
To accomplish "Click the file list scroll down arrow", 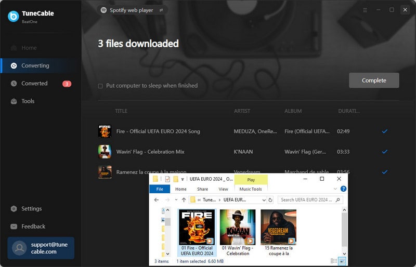I will (344, 253).
